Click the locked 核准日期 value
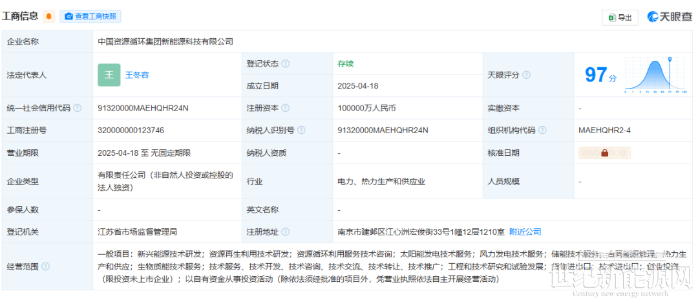Screen dimensions: 698x300 (x=604, y=153)
